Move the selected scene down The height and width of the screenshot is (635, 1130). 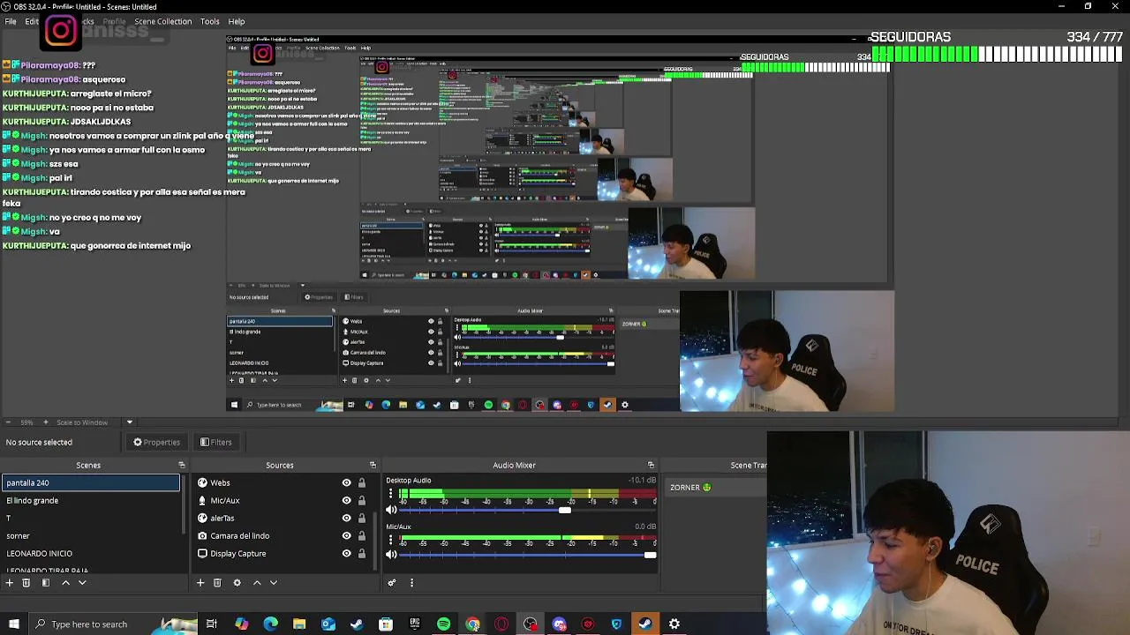click(82, 582)
